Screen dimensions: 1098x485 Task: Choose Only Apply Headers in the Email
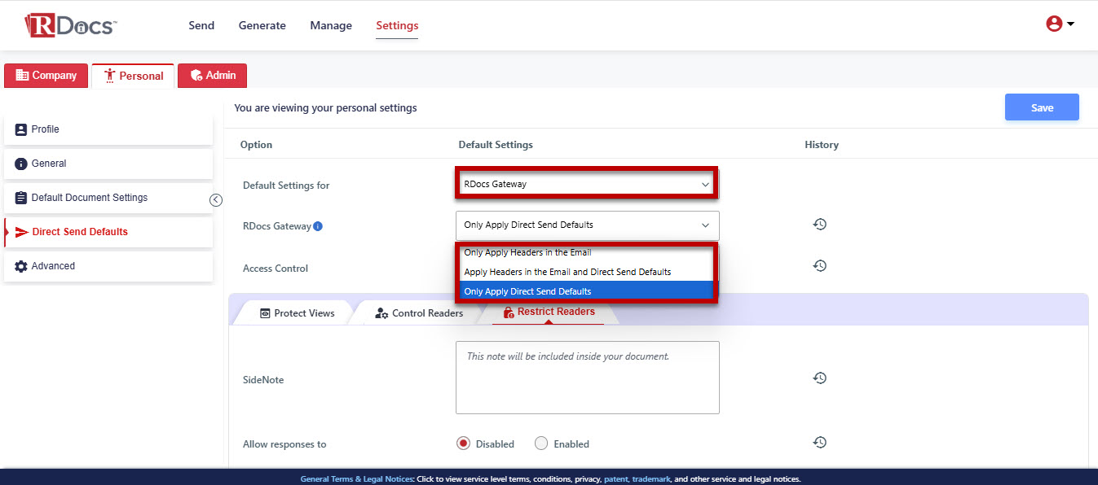(x=586, y=252)
